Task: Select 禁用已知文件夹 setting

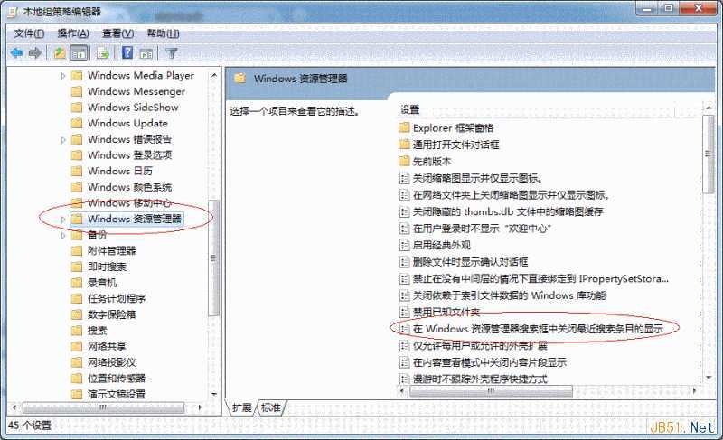Action: [x=446, y=312]
